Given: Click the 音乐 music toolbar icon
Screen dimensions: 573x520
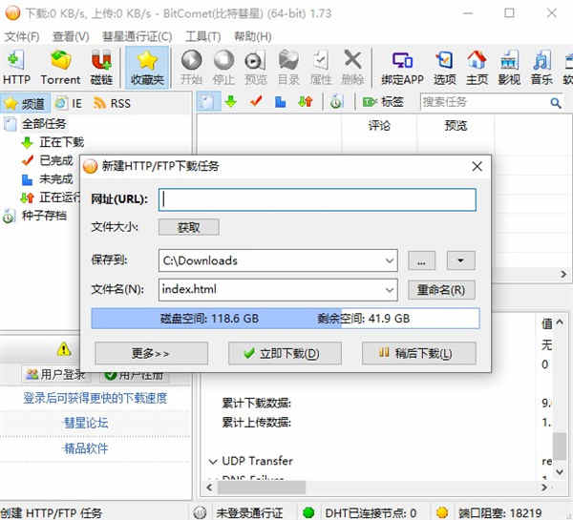Looking at the screenshot, I should tap(541, 67).
